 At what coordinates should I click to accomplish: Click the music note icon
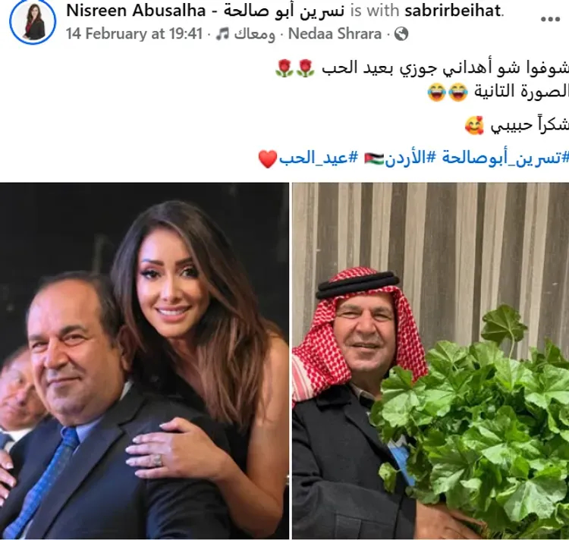click(222, 34)
